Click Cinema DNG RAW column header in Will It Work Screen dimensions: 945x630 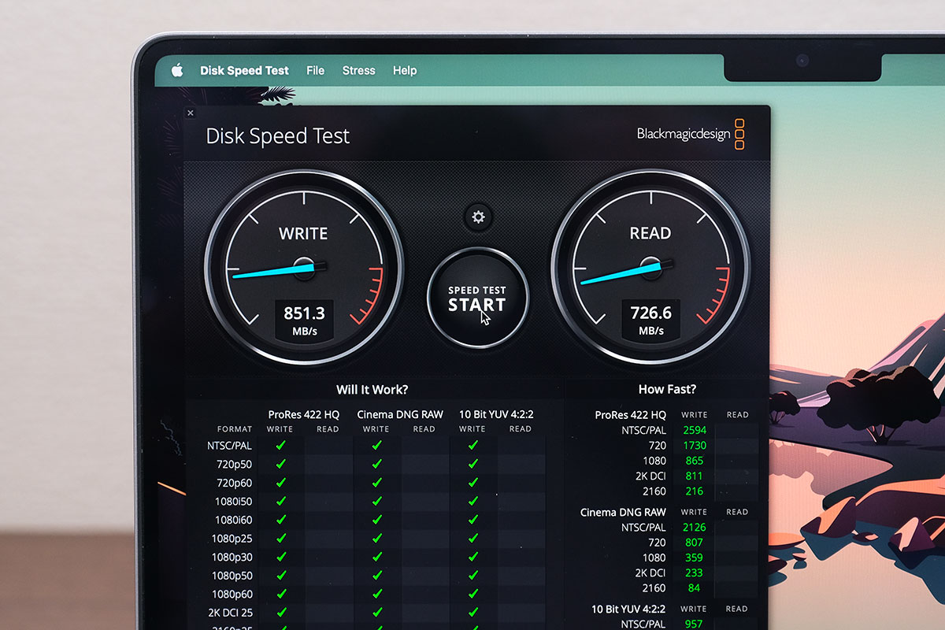tap(400, 414)
